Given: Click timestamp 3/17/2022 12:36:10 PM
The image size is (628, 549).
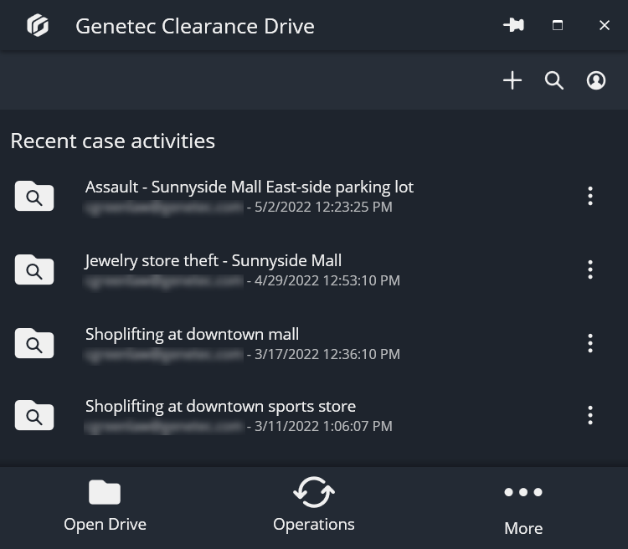Looking at the screenshot, I should (x=327, y=354).
